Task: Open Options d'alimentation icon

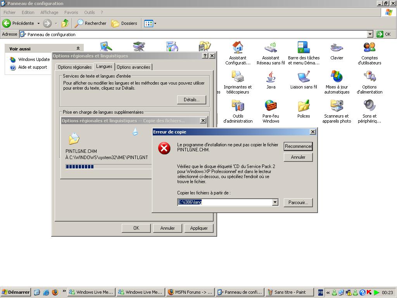Action: 369,76
